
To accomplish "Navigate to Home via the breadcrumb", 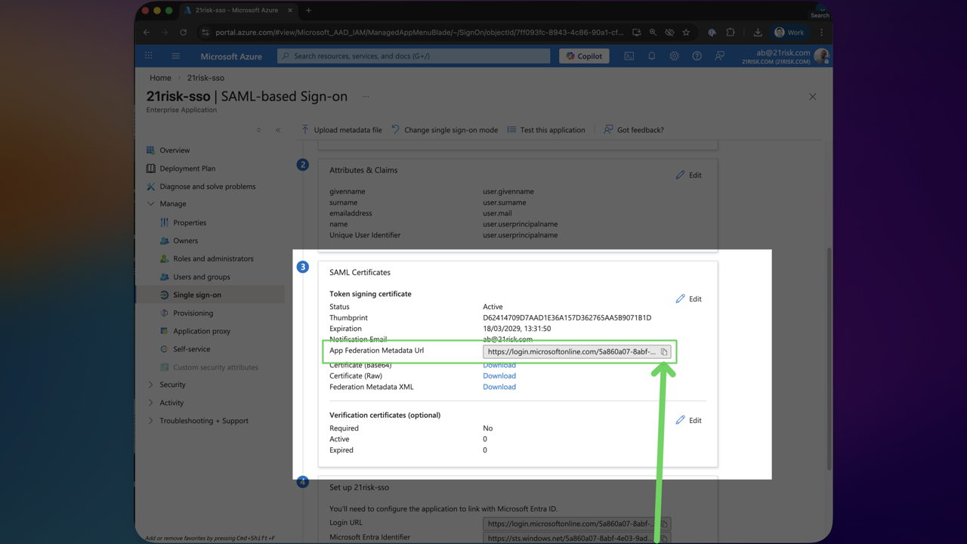I will [x=159, y=78].
